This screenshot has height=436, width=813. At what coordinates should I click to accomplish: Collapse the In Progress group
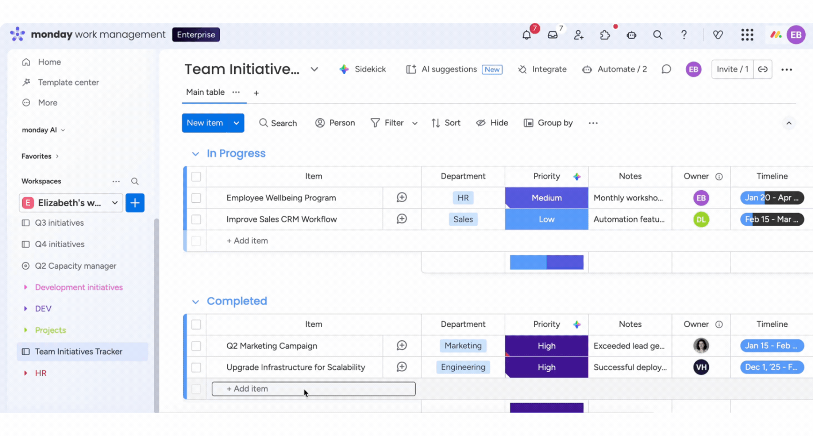195,154
